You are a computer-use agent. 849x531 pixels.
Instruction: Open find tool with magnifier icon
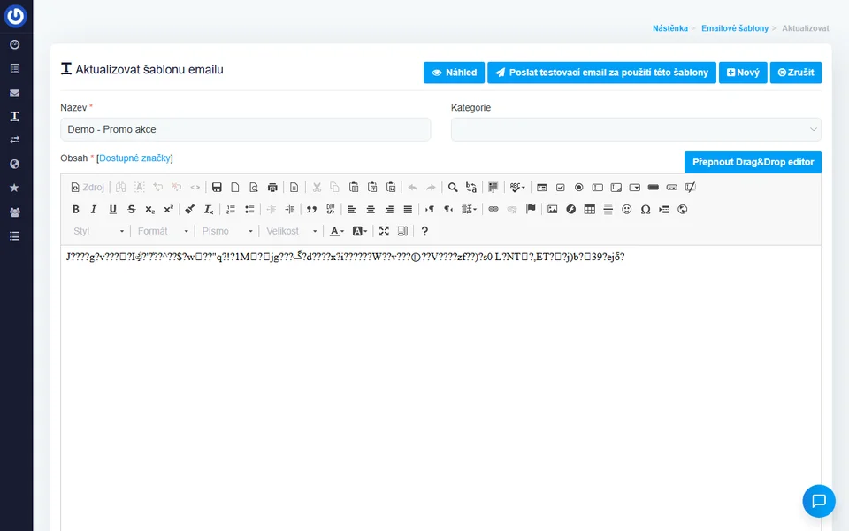(453, 188)
